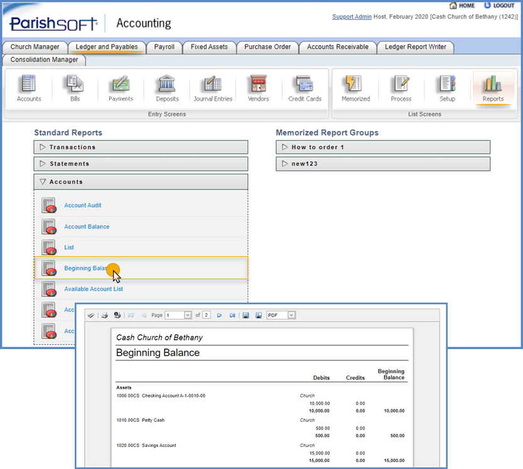
Task: Click the save icon next to the PDF dropdown
Action: 259,315
